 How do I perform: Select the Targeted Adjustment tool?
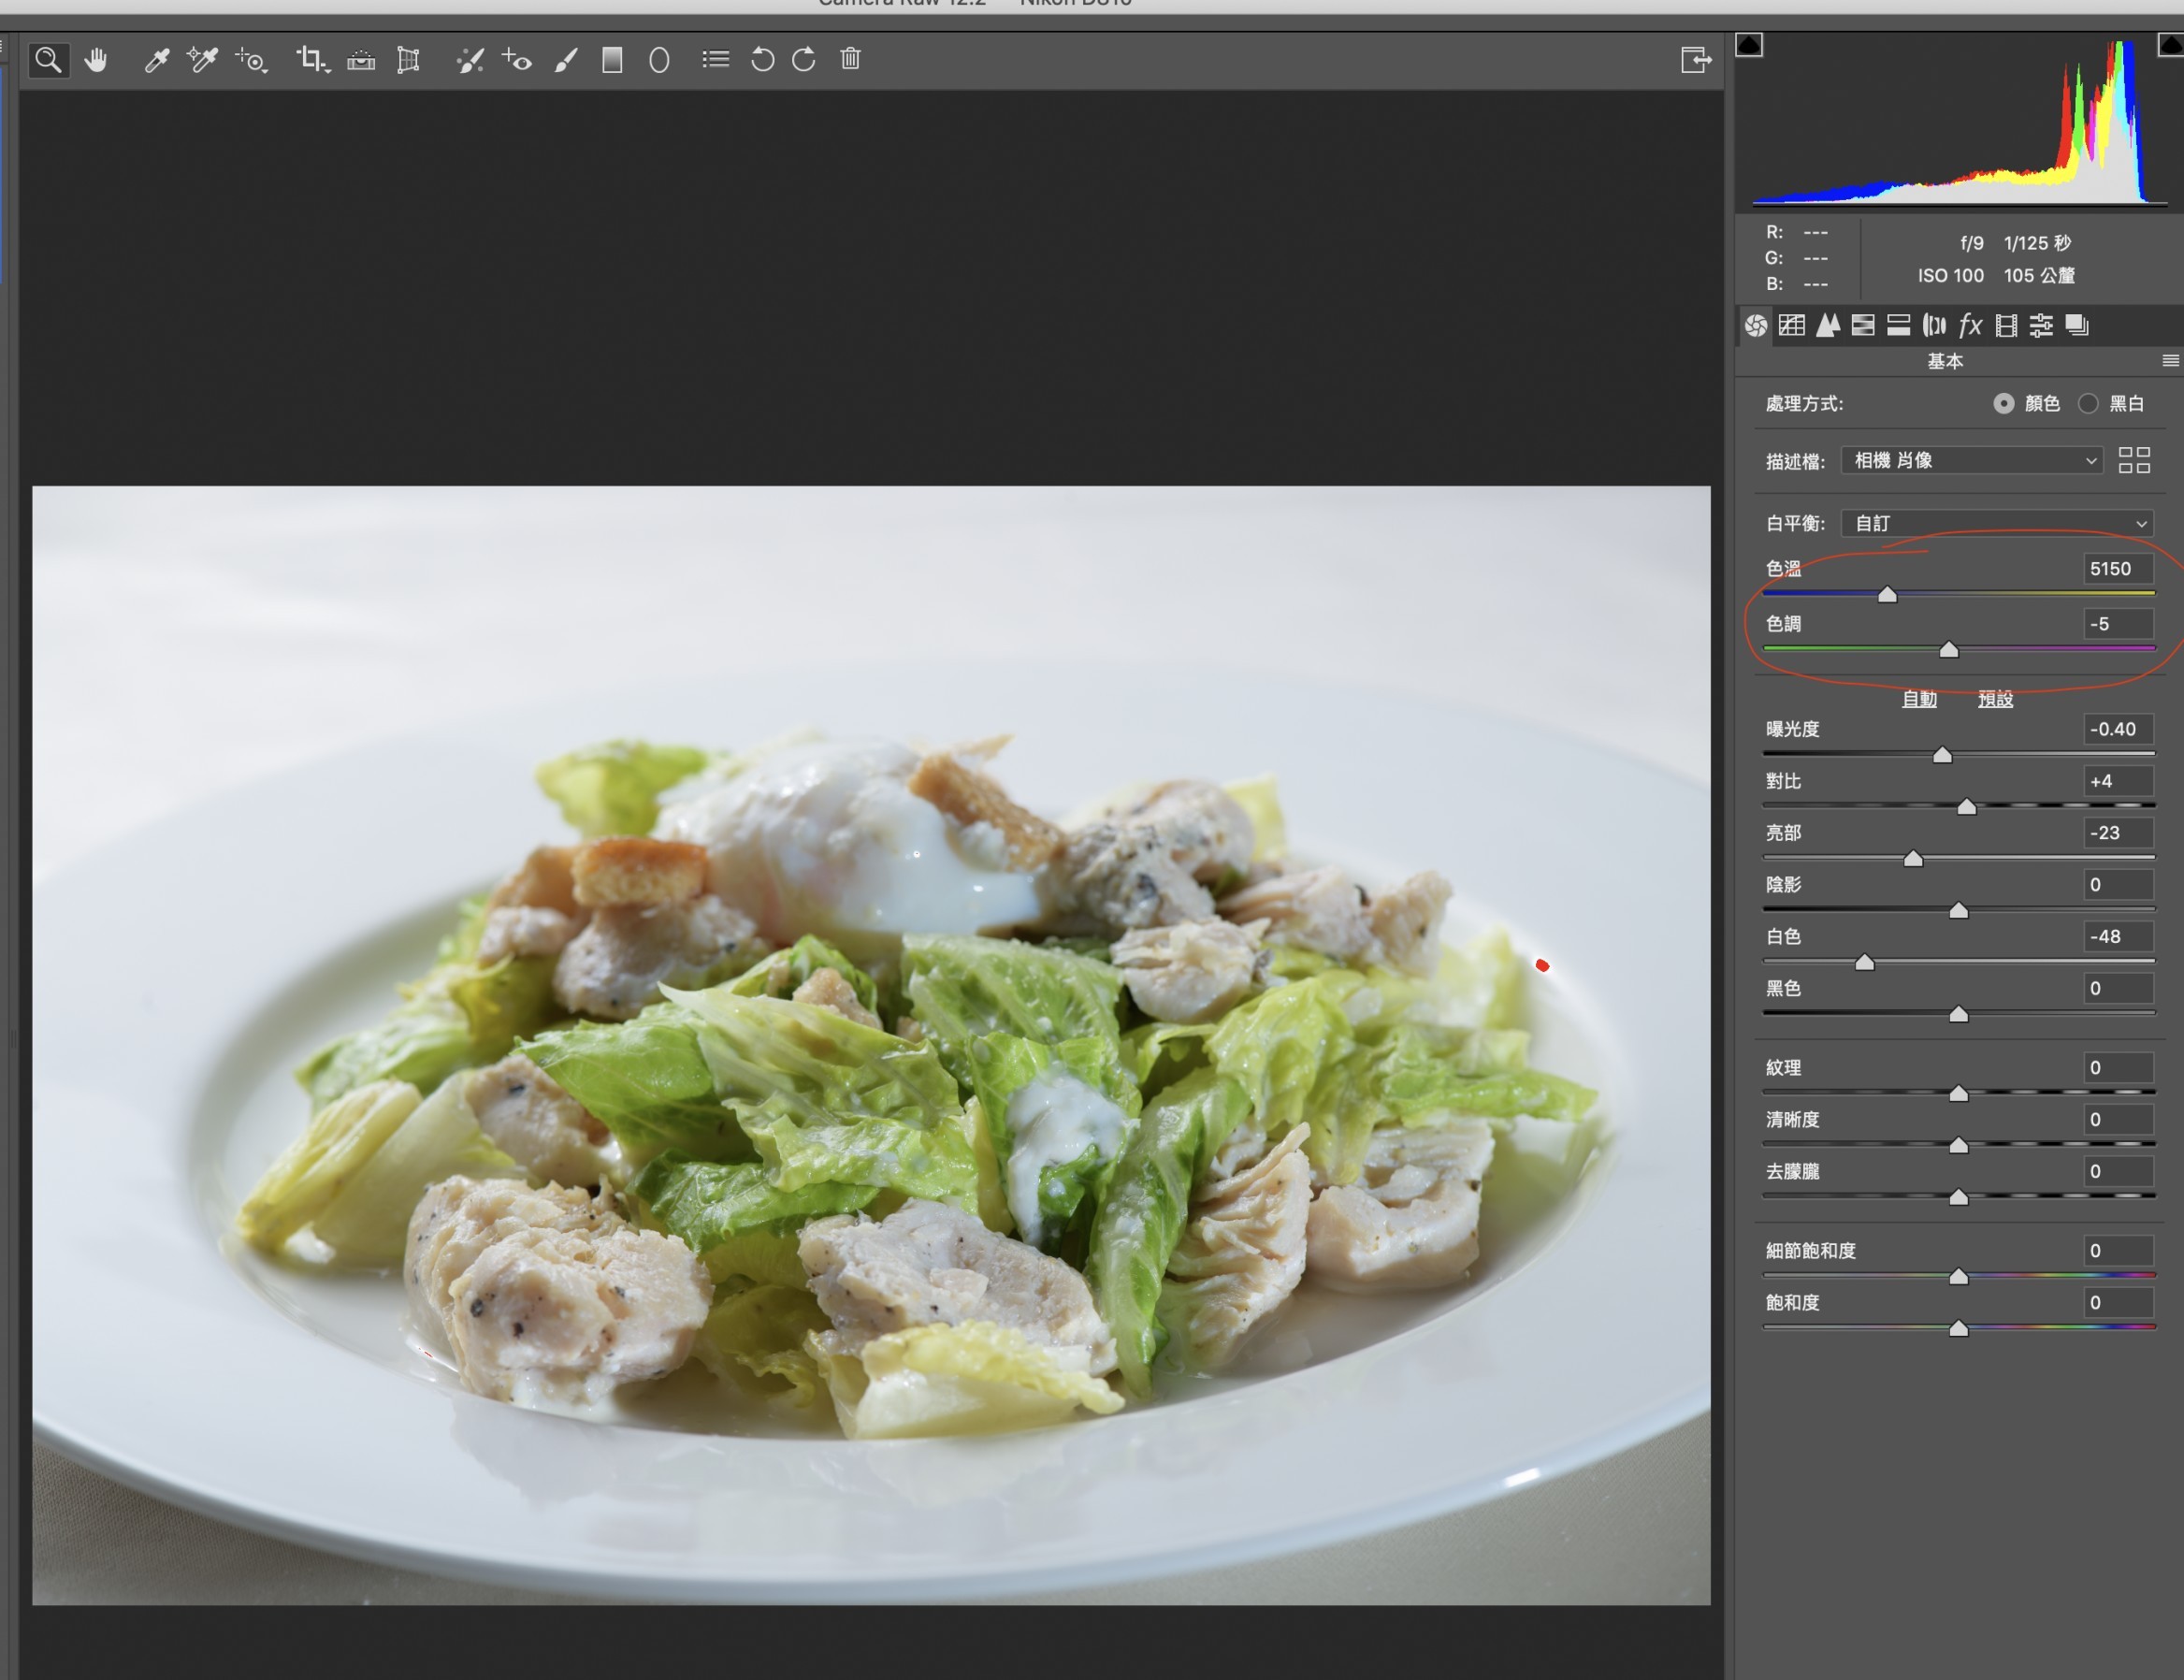pos(251,60)
